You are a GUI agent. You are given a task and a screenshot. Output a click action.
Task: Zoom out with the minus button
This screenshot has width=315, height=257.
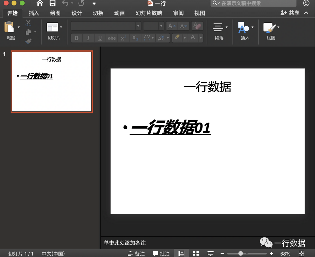tap(222, 254)
